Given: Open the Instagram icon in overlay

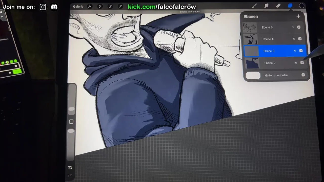Looking at the screenshot, I should (43, 7).
